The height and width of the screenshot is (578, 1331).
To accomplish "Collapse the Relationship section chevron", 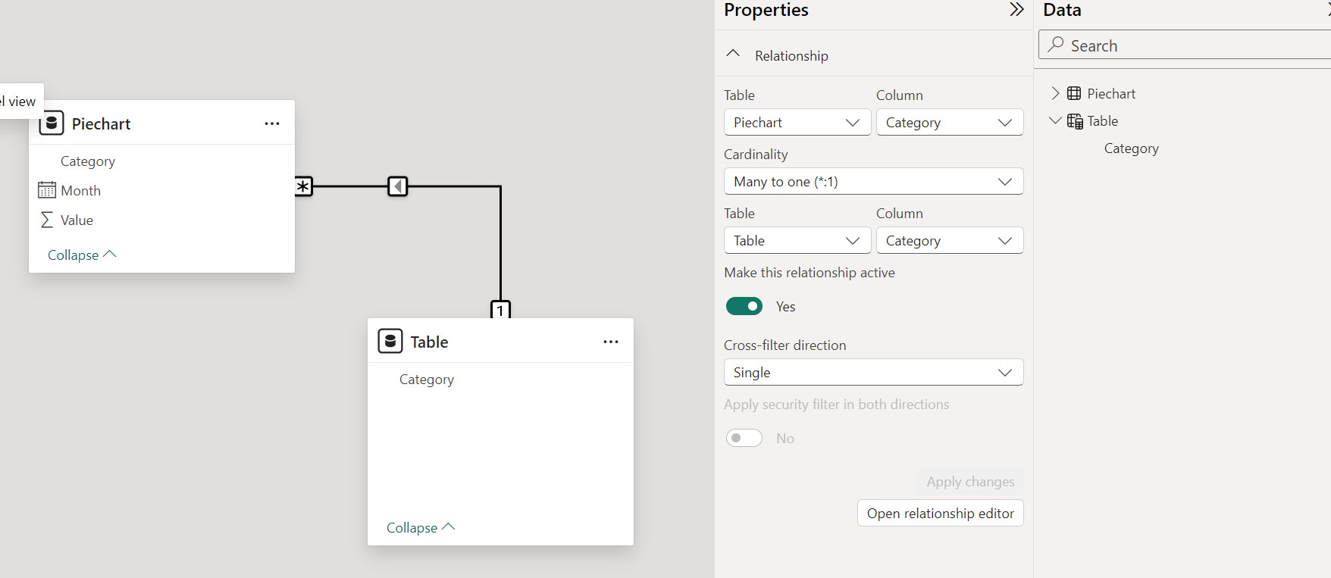I will [733, 54].
